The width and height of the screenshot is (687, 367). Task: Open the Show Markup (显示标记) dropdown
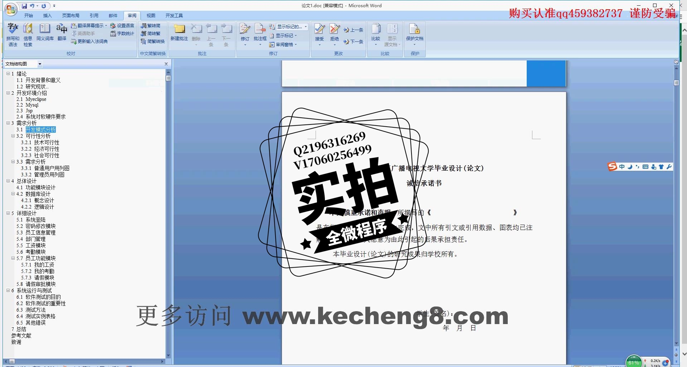283,36
